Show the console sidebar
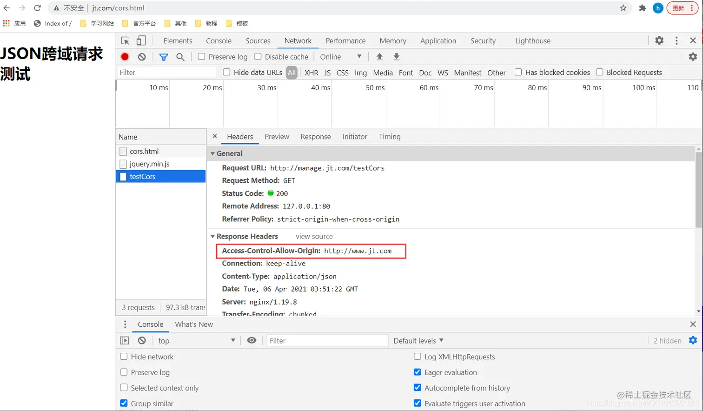 tap(125, 340)
